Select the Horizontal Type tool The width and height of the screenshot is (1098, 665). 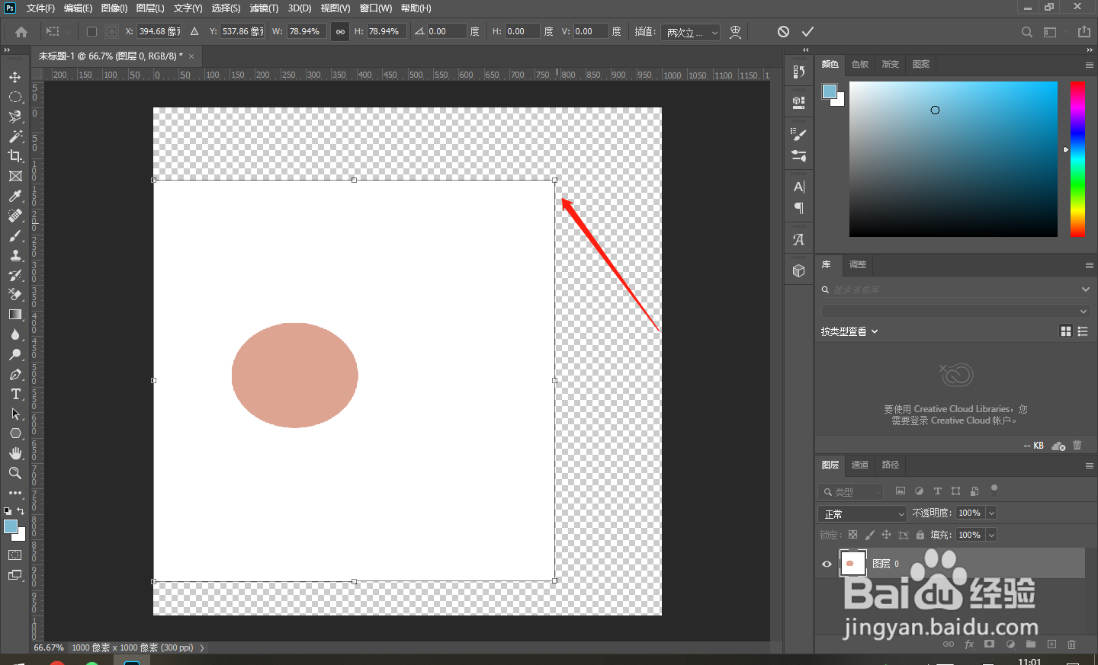[15, 394]
